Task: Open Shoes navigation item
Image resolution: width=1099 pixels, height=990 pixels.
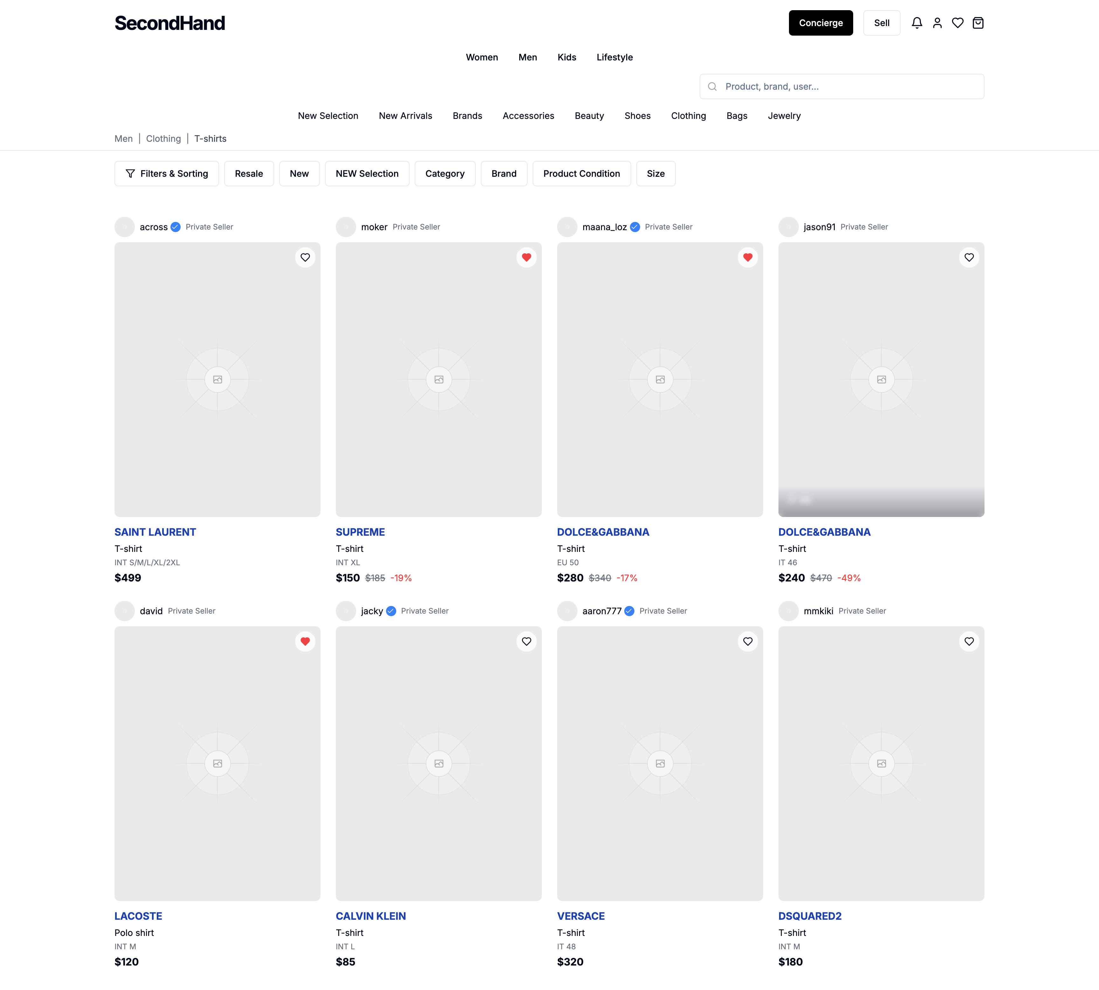Action: pyautogui.click(x=637, y=116)
